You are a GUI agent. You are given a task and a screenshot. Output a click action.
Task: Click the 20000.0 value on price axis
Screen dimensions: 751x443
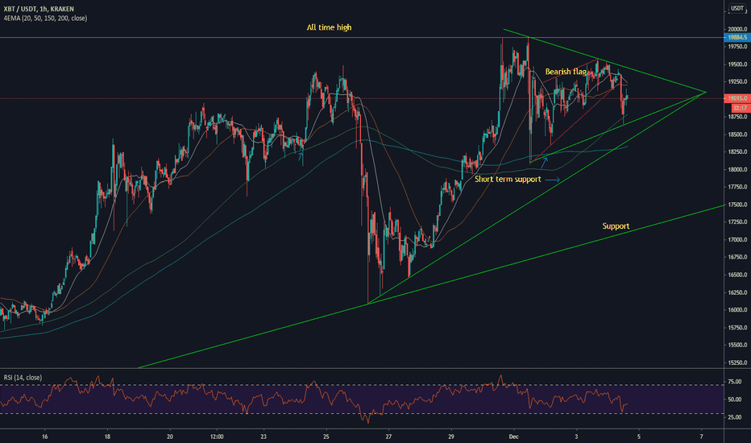(x=737, y=29)
